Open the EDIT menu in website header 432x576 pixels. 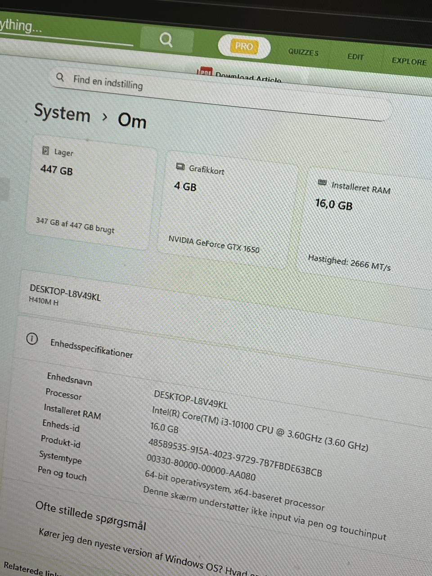355,57
